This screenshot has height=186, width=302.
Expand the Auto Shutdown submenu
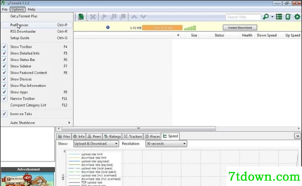tap(37, 123)
